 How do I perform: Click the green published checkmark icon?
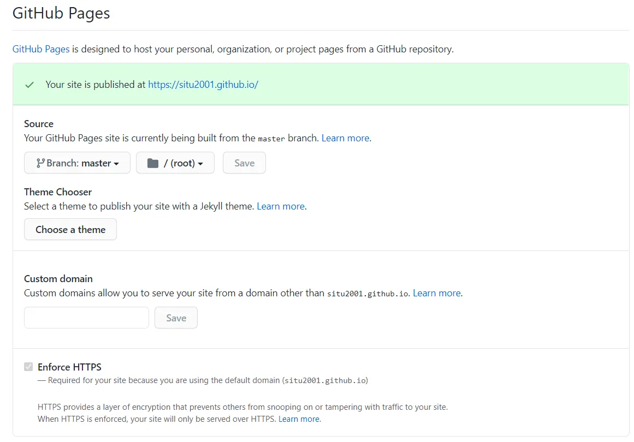(29, 85)
